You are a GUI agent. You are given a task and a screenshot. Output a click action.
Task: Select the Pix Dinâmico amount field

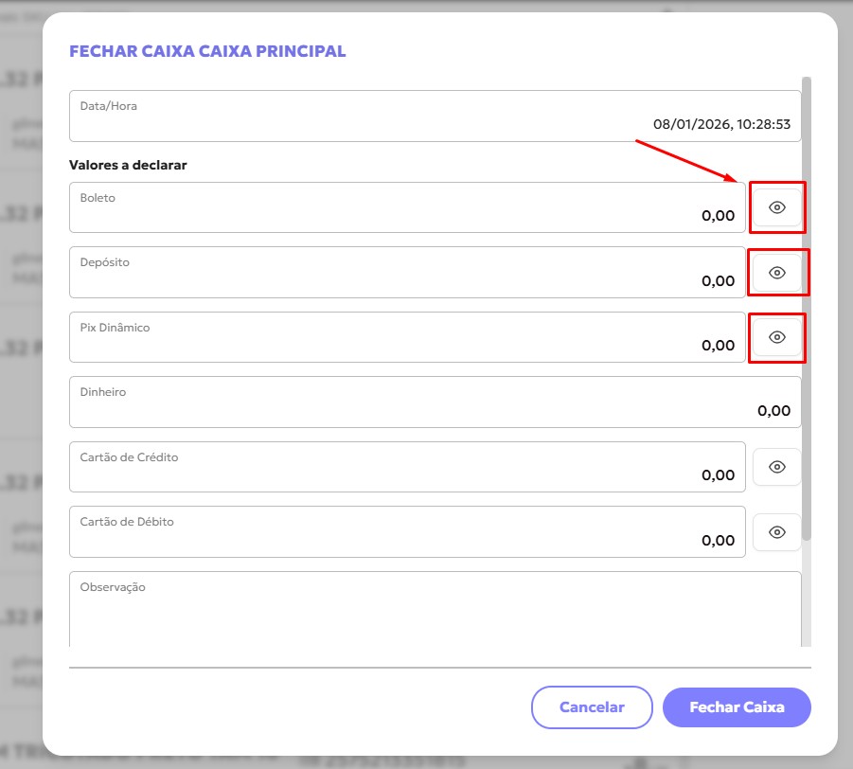(x=407, y=338)
